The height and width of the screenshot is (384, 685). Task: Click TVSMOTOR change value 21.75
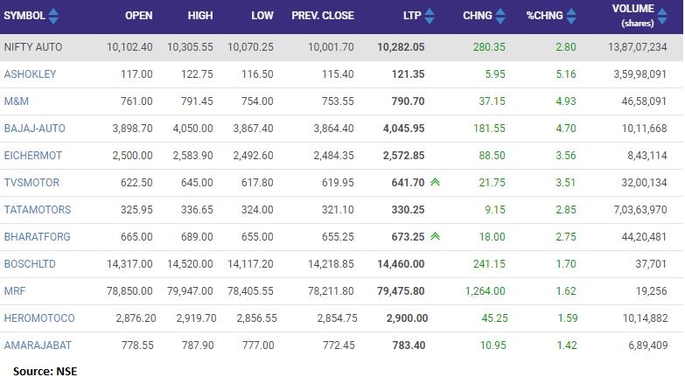click(492, 183)
